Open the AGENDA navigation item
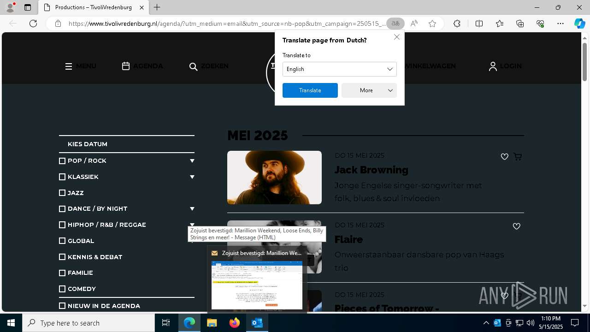 [x=142, y=66]
